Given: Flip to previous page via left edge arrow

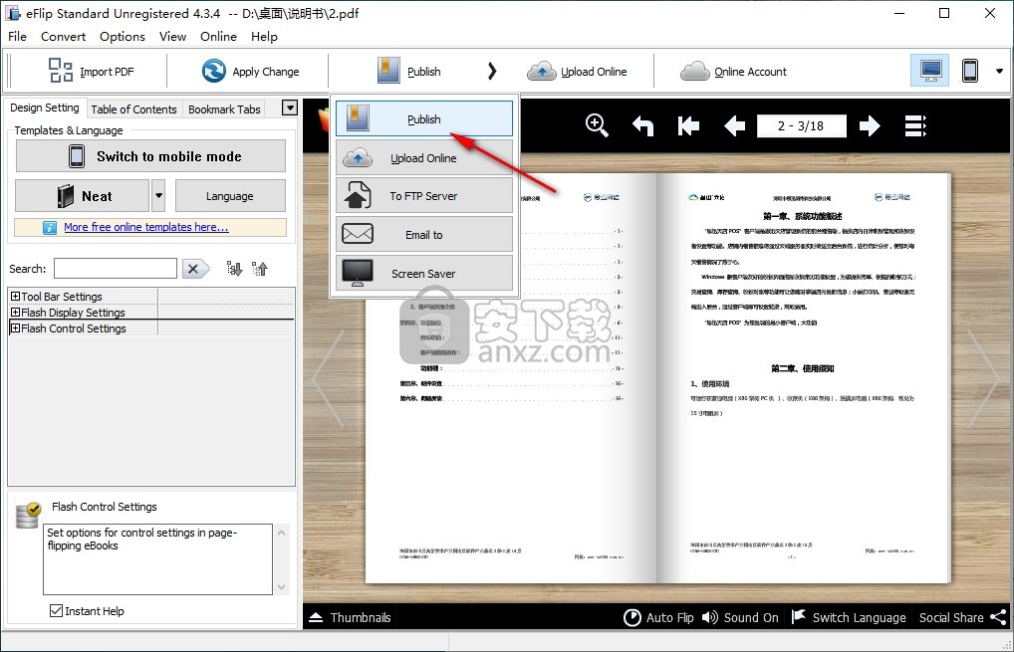Looking at the screenshot, I should 329,378.
